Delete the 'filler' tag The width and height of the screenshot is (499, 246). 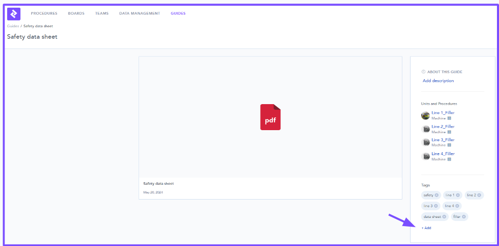[464, 217]
